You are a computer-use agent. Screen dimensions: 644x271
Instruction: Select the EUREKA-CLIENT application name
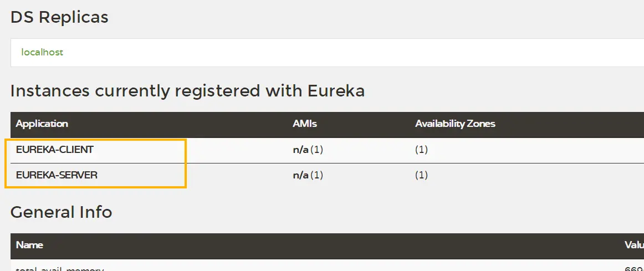point(55,150)
